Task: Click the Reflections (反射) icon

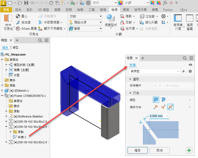Action: [122, 22]
